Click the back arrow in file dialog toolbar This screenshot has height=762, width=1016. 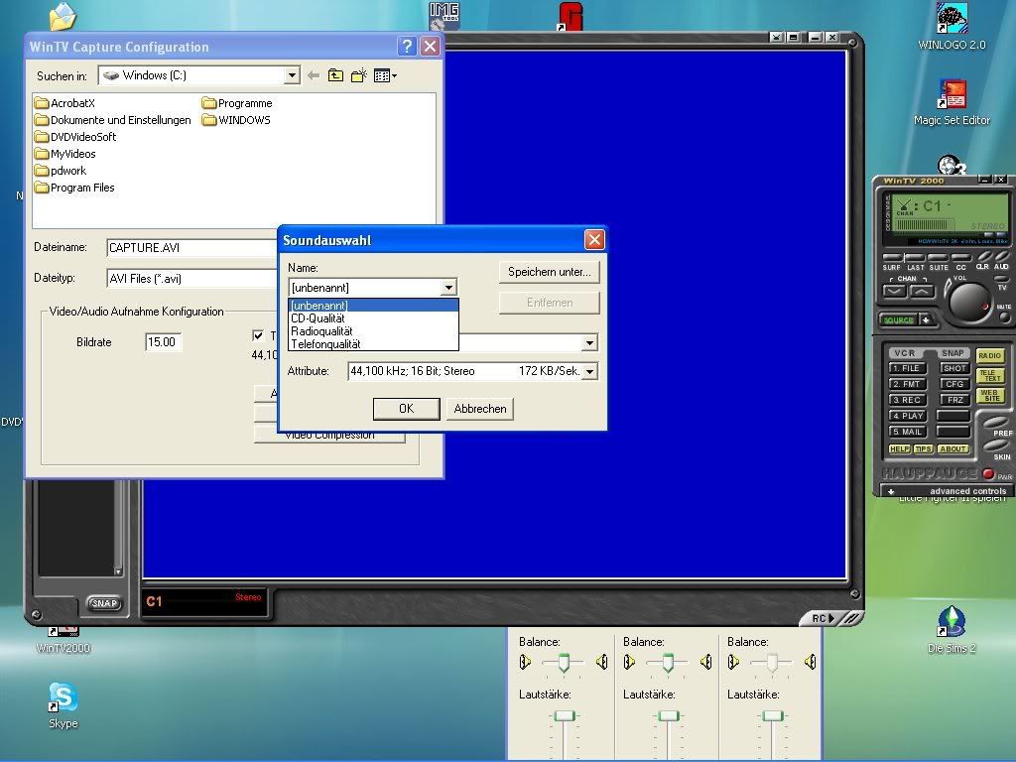tap(314, 75)
